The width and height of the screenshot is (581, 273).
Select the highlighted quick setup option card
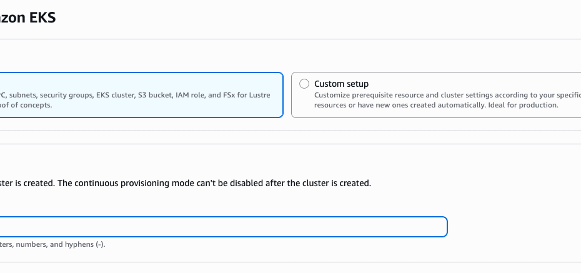point(142,95)
